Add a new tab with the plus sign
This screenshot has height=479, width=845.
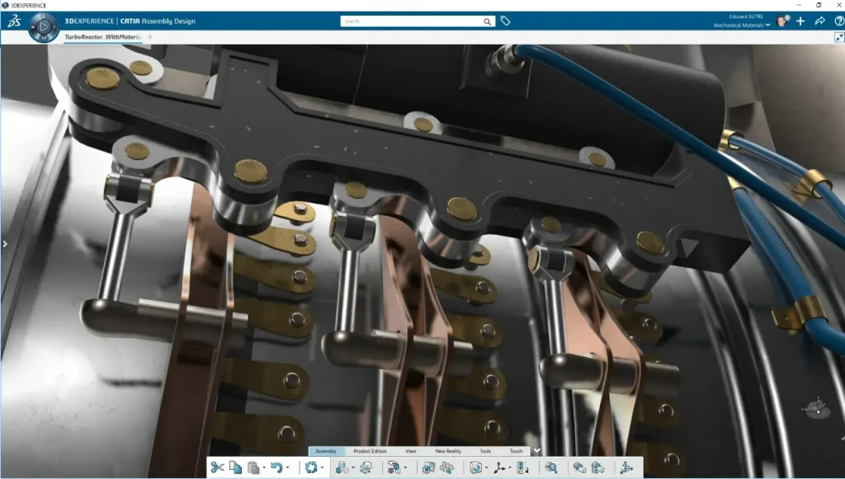[150, 37]
